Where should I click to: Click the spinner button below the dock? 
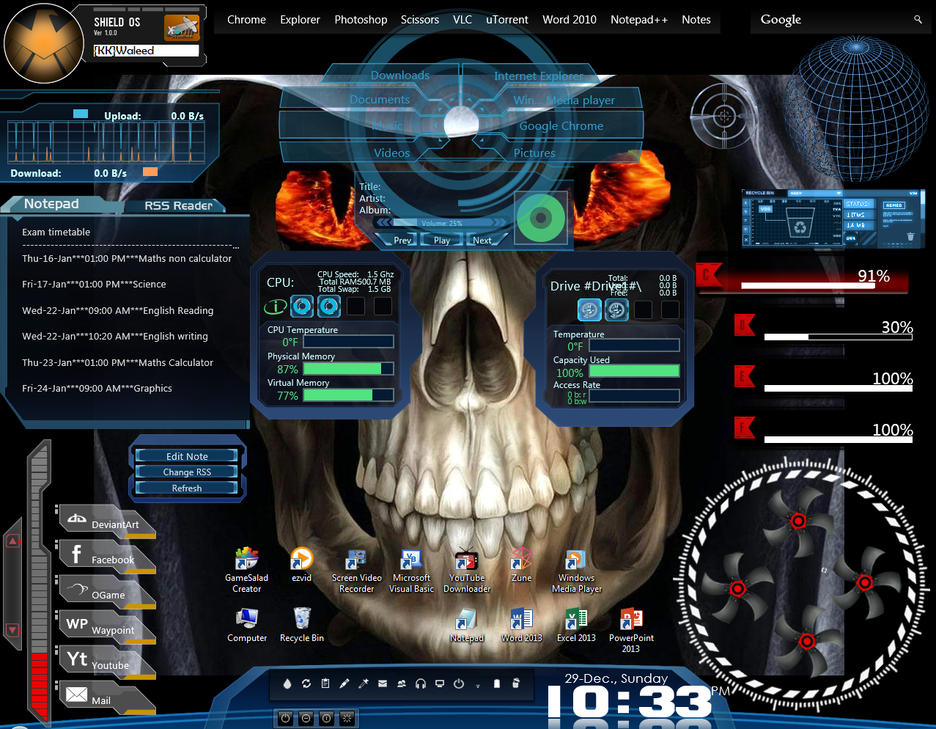pos(347,718)
